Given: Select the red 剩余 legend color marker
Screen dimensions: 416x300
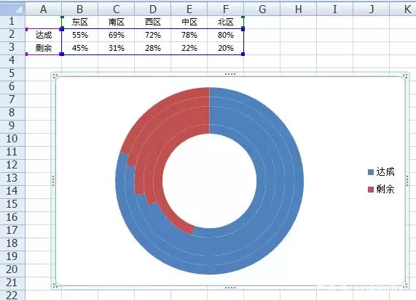Looking at the screenshot, I should click(371, 190).
